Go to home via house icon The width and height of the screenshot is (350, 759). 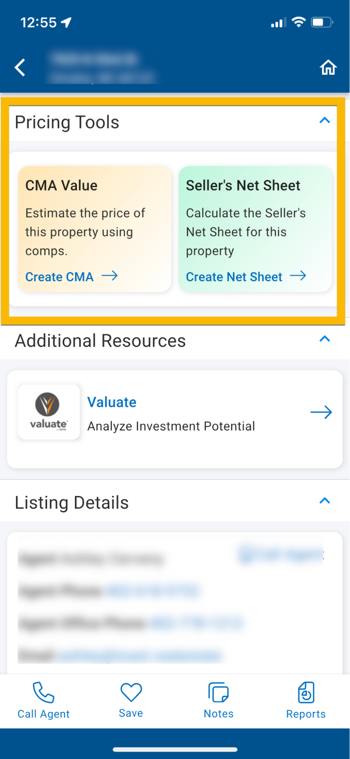328,68
